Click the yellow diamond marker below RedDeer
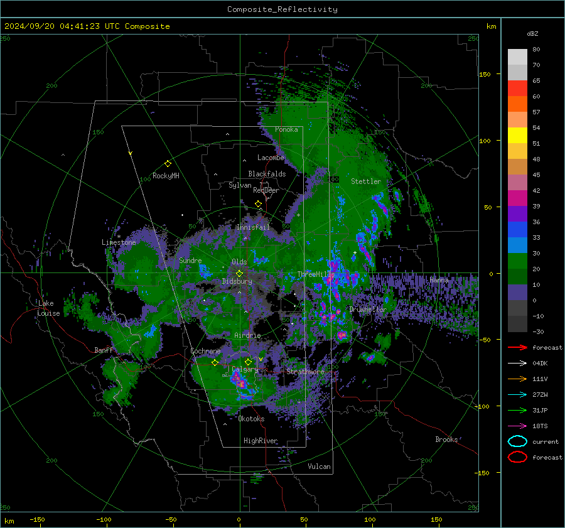 tap(258, 204)
